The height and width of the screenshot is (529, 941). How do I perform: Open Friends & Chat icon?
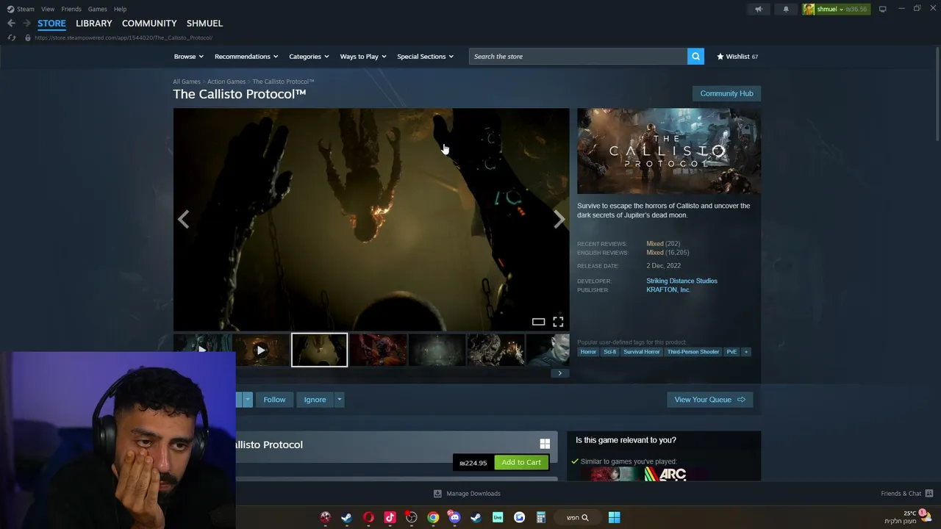pyautogui.click(x=929, y=494)
